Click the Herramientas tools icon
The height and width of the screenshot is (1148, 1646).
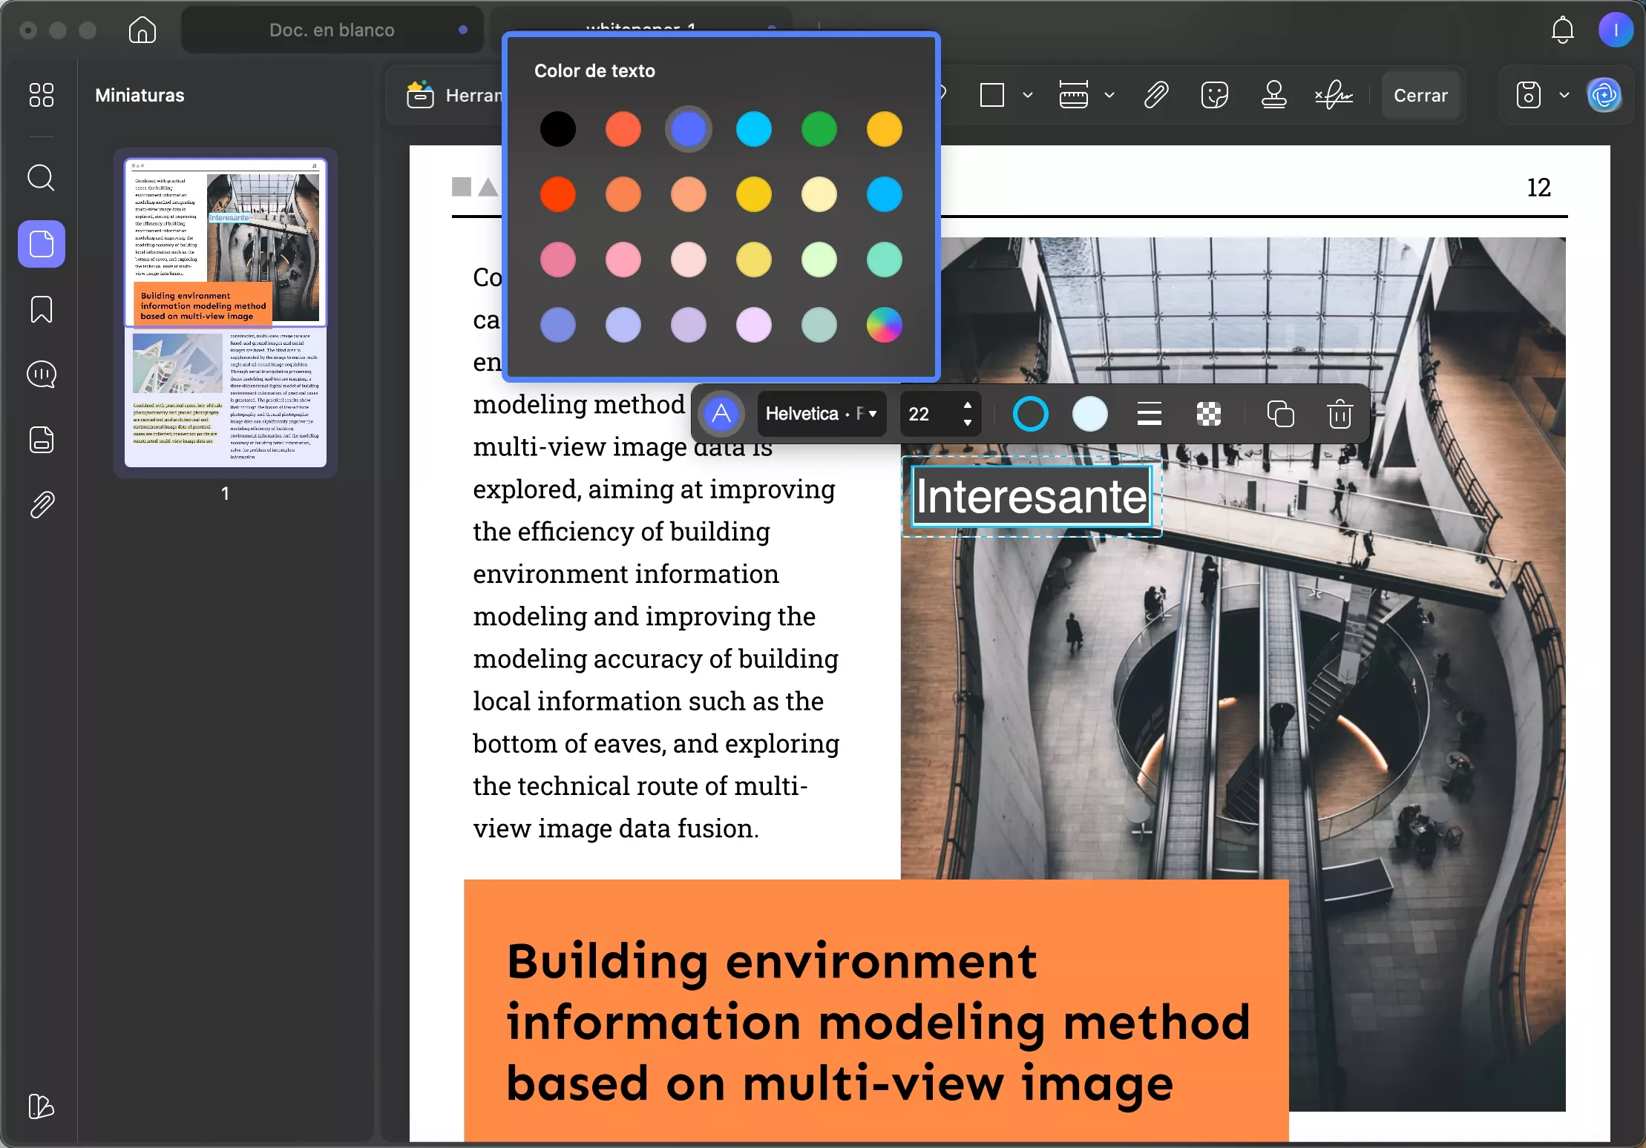420,95
